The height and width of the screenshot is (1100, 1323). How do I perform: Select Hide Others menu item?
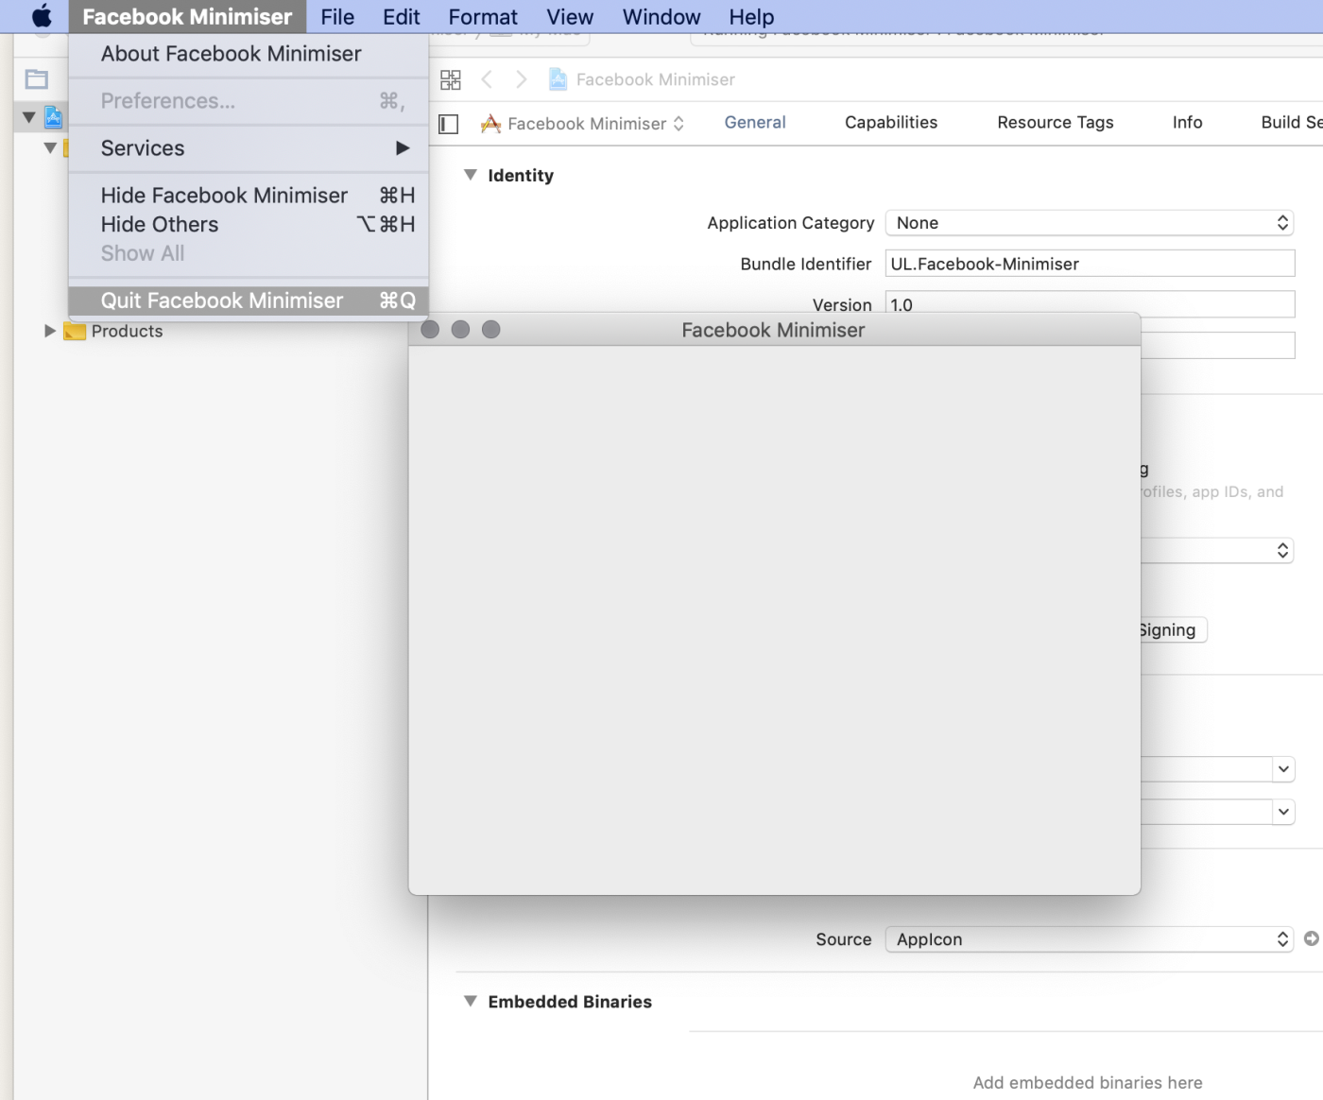[x=249, y=225]
